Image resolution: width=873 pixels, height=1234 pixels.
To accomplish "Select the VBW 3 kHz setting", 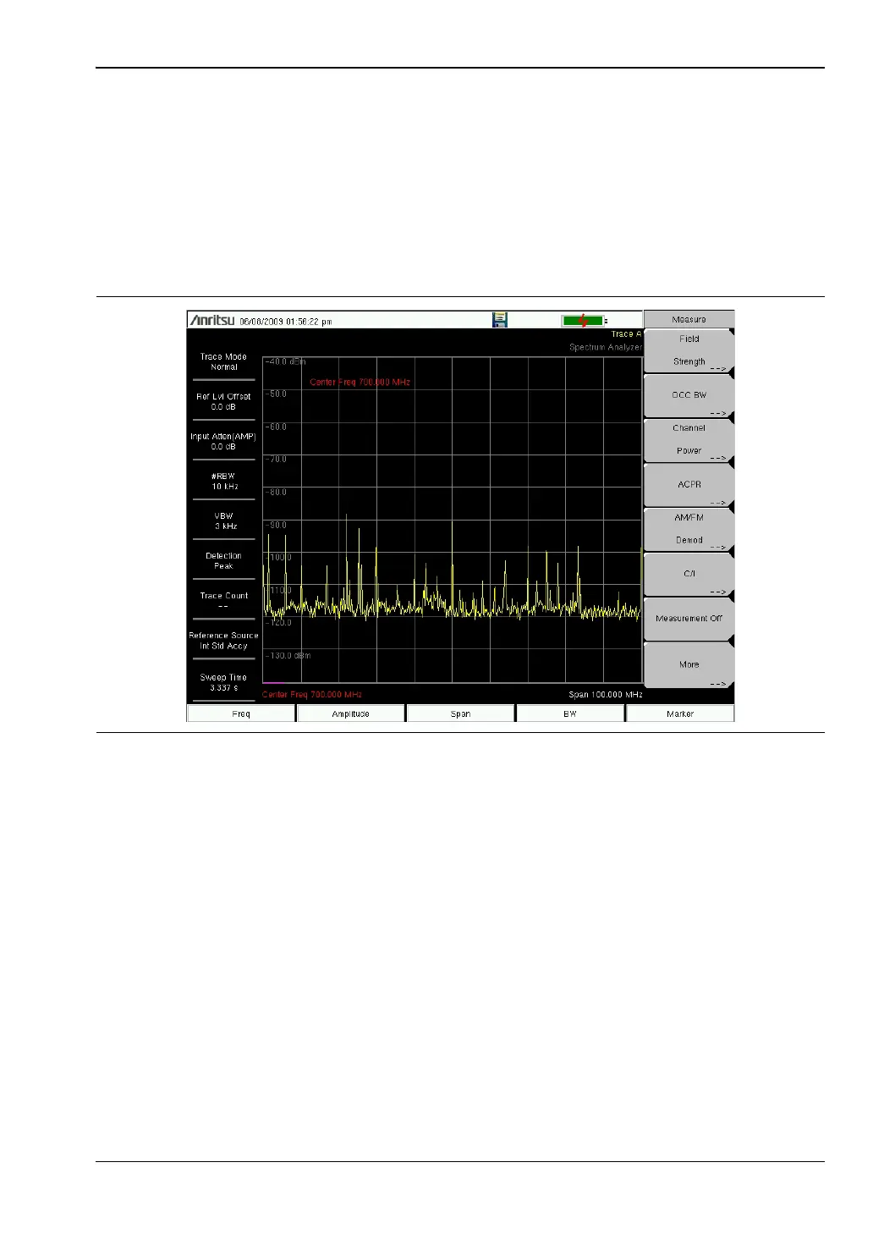I will (224, 521).
